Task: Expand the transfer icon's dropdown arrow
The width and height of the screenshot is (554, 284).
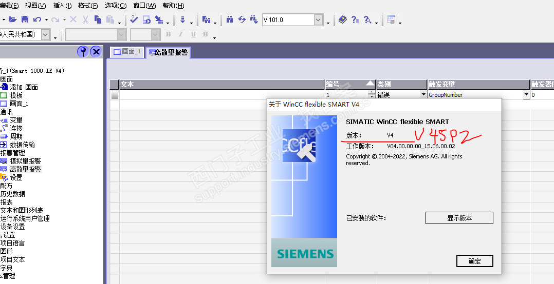Action: tap(168, 22)
